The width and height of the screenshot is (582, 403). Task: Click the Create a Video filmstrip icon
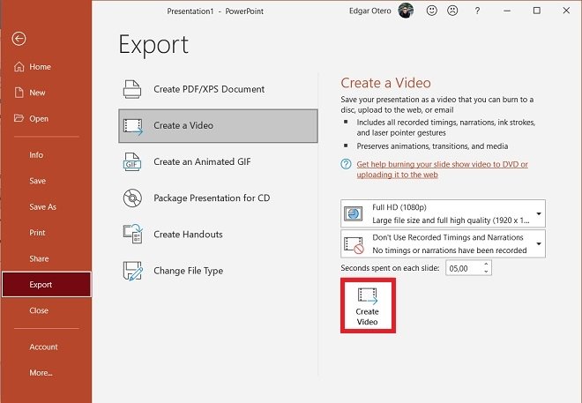(132, 126)
